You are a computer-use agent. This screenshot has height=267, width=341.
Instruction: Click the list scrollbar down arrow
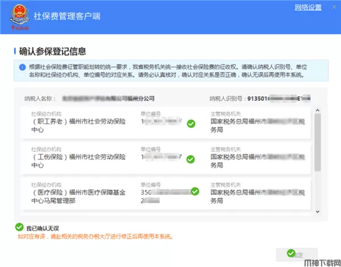point(318,211)
